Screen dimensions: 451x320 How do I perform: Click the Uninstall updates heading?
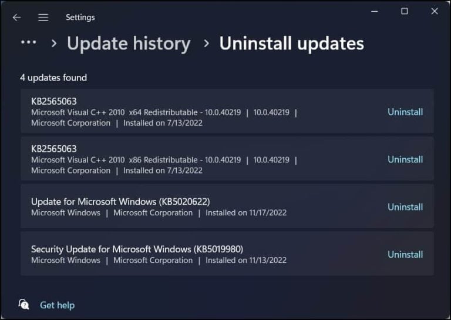click(292, 44)
